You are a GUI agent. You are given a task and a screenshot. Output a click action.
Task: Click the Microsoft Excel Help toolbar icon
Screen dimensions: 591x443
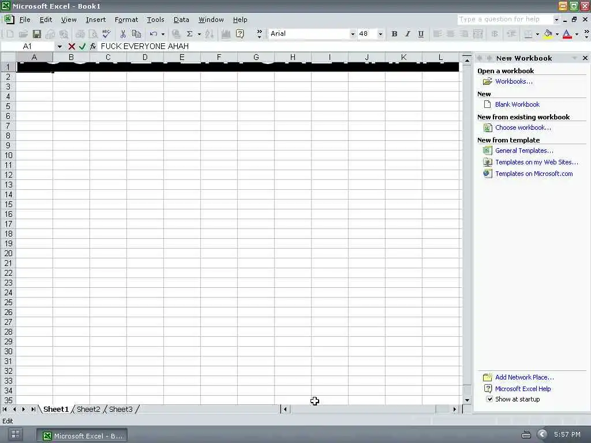coord(240,34)
